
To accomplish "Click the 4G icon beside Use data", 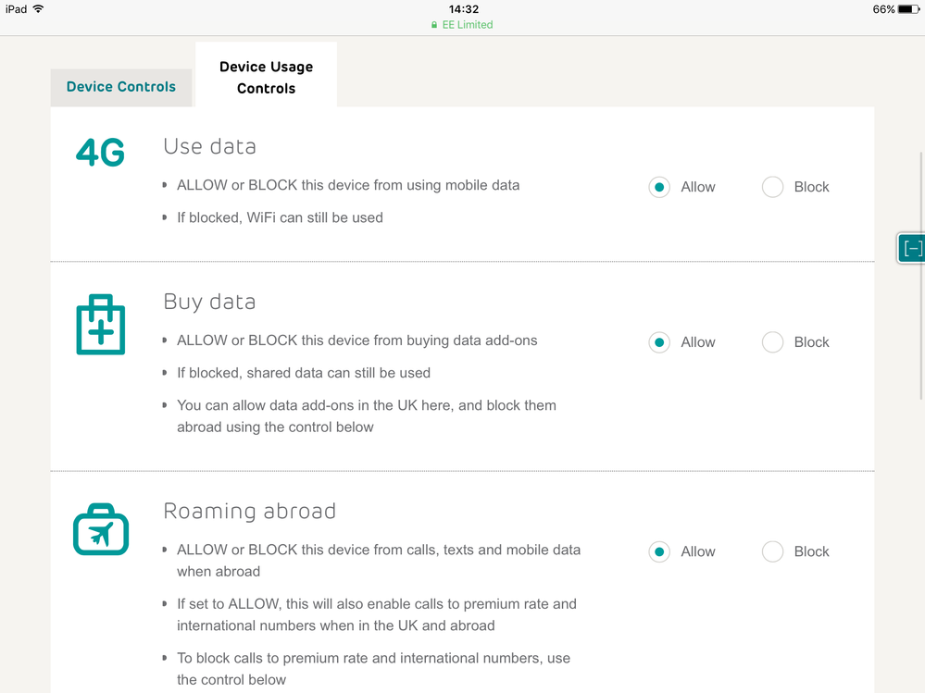I will (100, 154).
